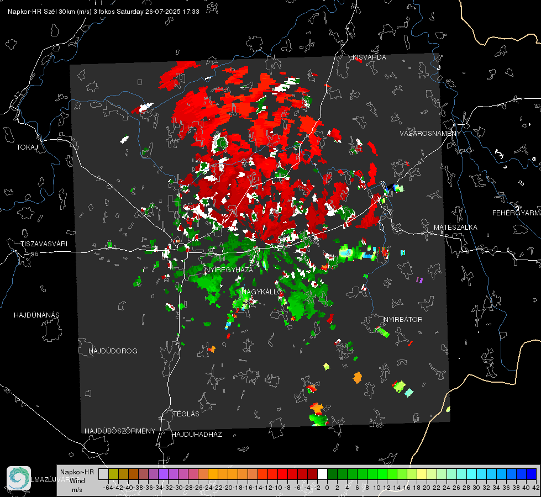
Task: Pick the bright yellow legend swatch
Action: pyautogui.click(x=422, y=474)
